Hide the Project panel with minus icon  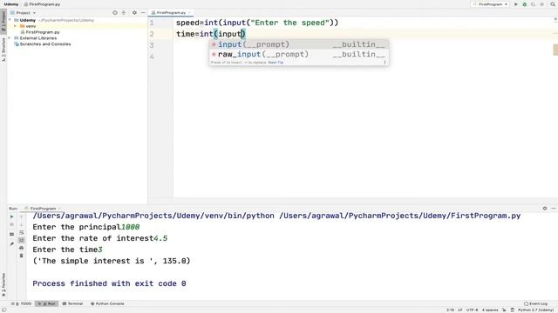coord(143,13)
